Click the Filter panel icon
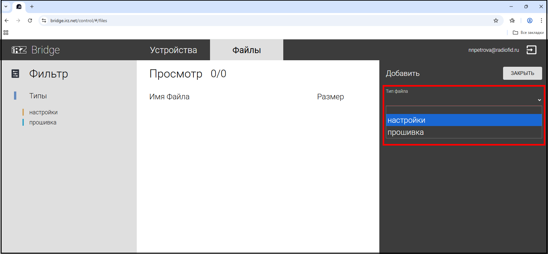 click(x=15, y=74)
